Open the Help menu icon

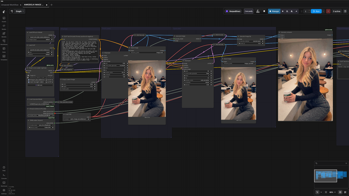click(x=4, y=168)
